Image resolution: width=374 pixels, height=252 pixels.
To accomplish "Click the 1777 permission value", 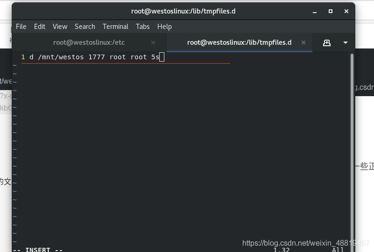I will tap(97, 57).
